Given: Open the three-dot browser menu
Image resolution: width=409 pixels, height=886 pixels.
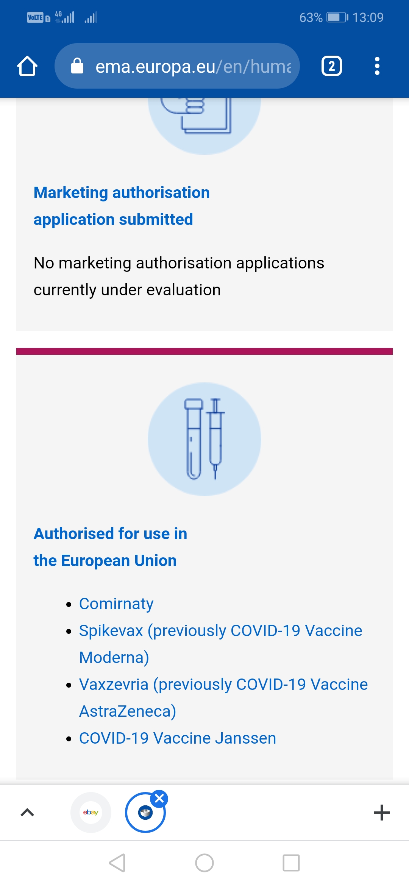Looking at the screenshot, I should click(x=377, y=66).
